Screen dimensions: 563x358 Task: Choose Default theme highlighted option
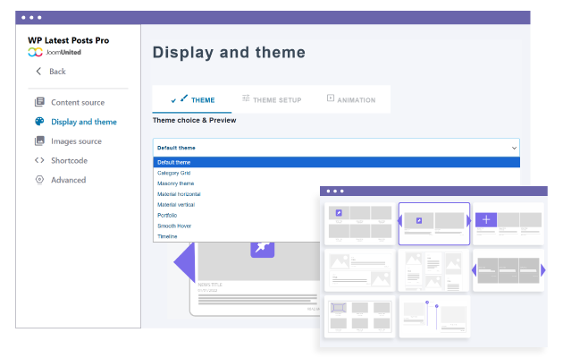(x=336, y=163)
